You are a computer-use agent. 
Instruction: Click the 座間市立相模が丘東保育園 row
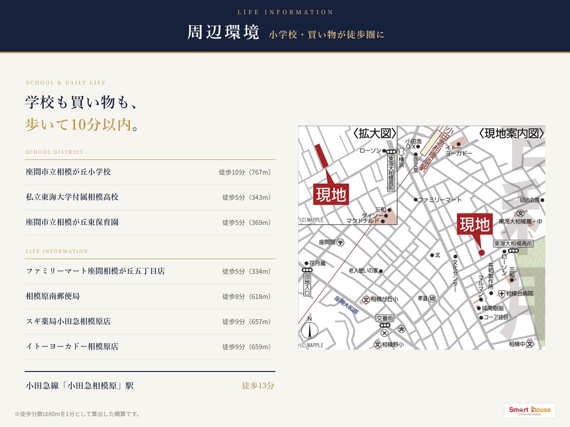[x=150, y=223]
